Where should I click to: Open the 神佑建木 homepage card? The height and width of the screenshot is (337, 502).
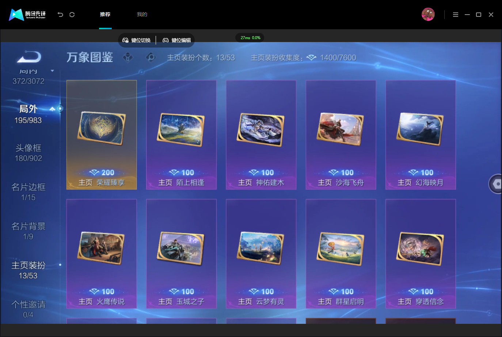tap(261, 135)
